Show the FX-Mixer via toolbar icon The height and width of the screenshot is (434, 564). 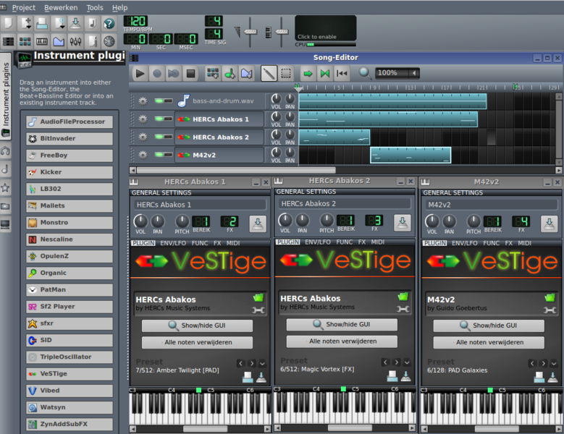tap(75, 41)
